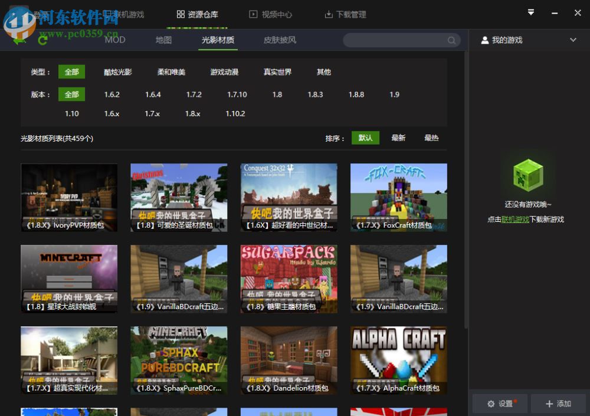Open the IvoryPVP材质包 thumbnail
The image size is (590, 416).
pyautogui.click(x=69, y=197)
